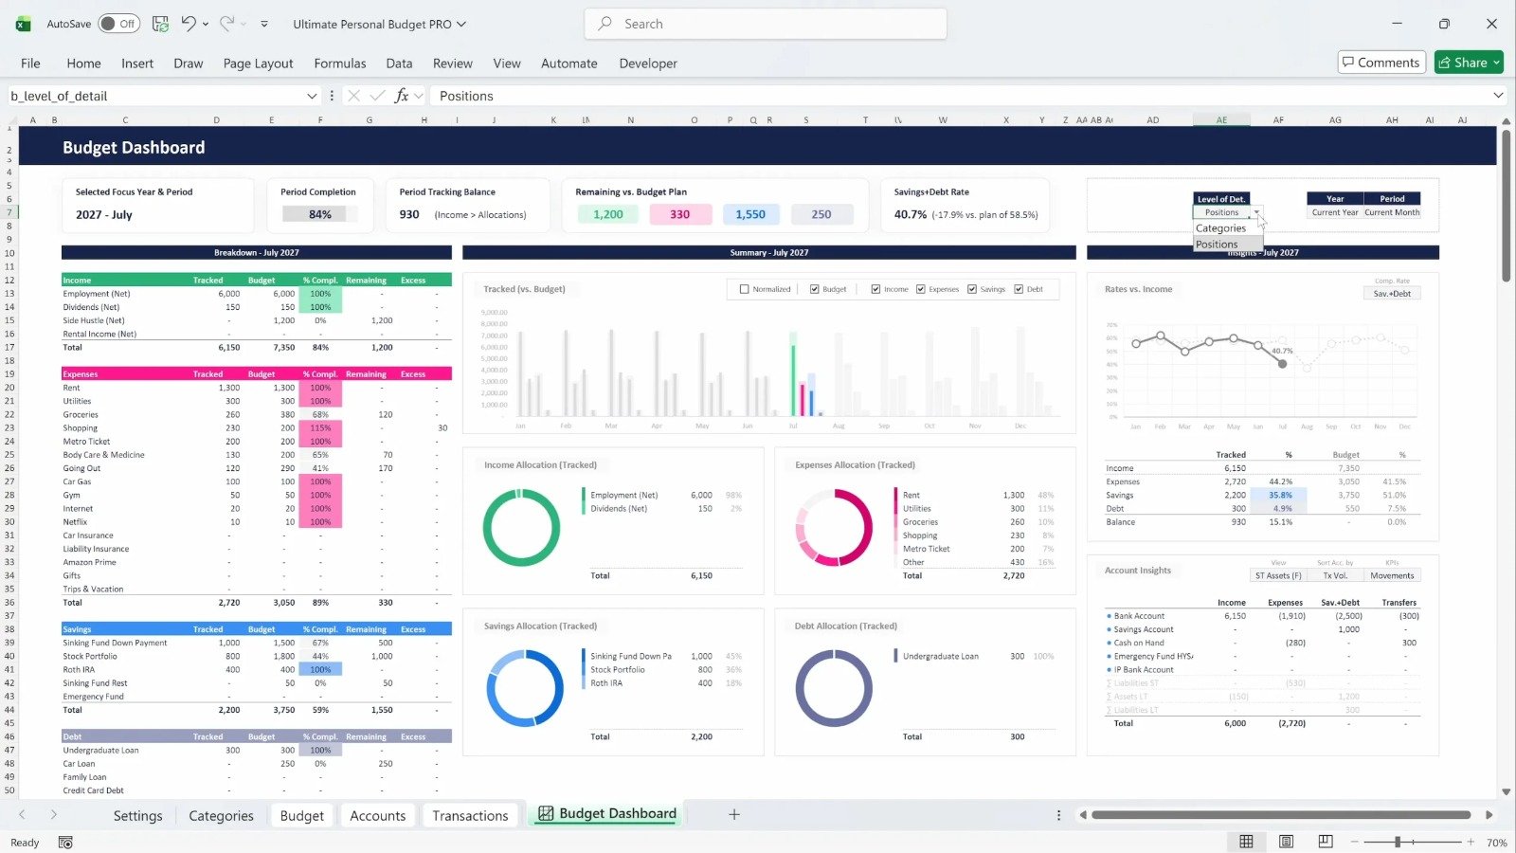Expand the formula bar chevron

pos(1498,96)
